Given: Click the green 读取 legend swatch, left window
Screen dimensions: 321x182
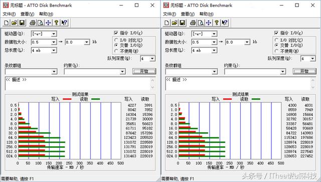Looking at the screenshot, I should click(x=96, y=99).
